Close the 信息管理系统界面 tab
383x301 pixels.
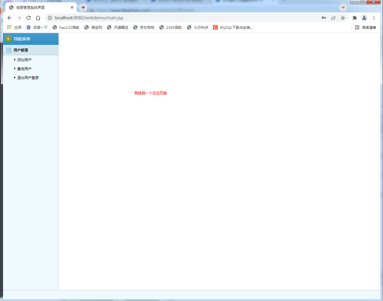72,7
